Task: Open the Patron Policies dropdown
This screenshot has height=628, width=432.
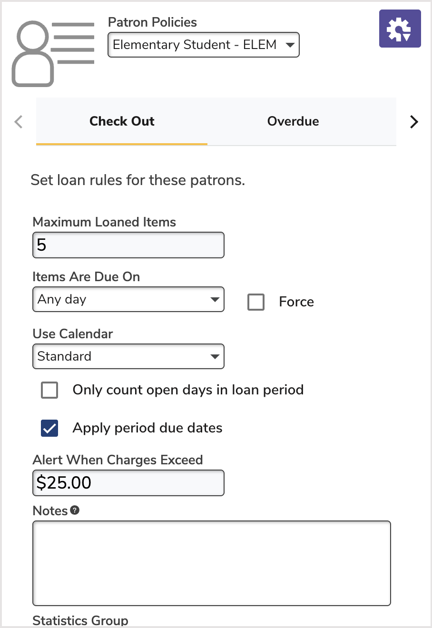Action: [203, 45]
